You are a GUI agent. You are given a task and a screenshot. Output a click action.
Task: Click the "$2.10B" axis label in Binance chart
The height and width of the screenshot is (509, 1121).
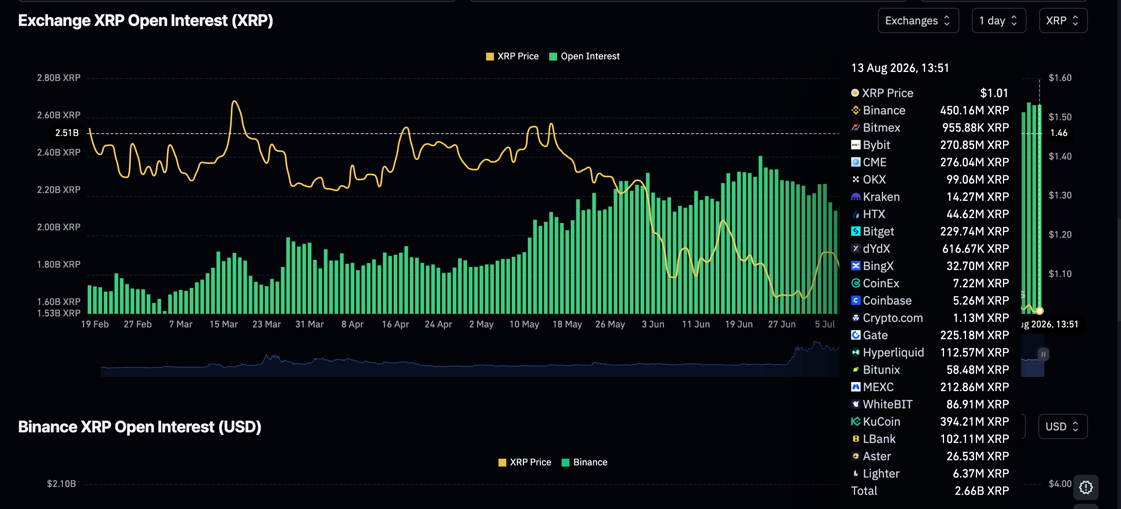coord(61,484)
